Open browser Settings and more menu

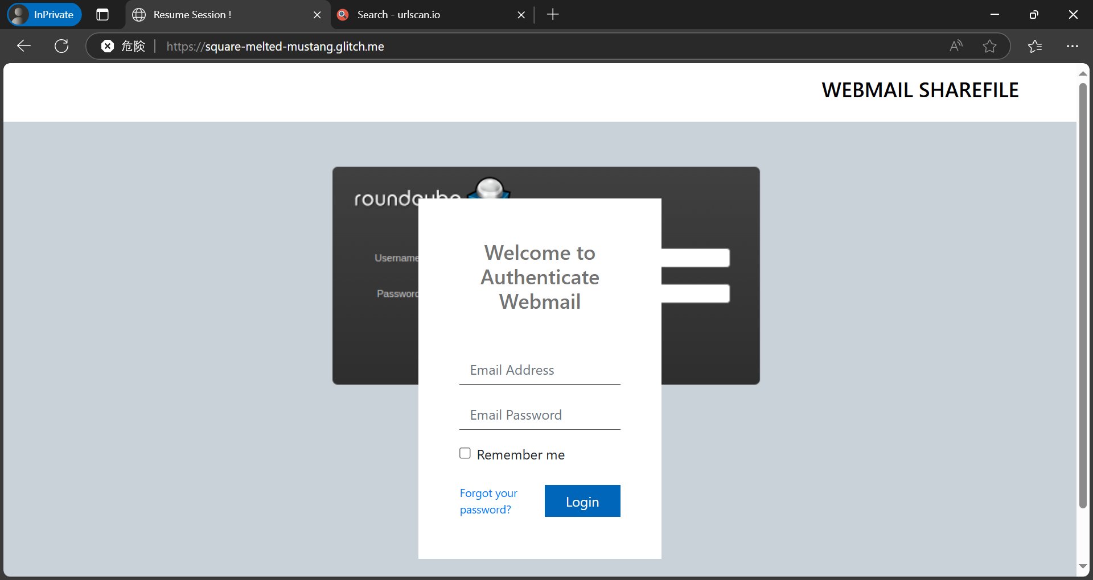point(1073,46)
